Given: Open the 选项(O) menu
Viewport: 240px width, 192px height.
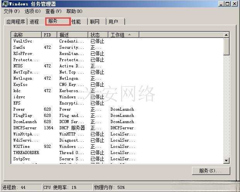Looking at the screenshot, I should point(33,11).
